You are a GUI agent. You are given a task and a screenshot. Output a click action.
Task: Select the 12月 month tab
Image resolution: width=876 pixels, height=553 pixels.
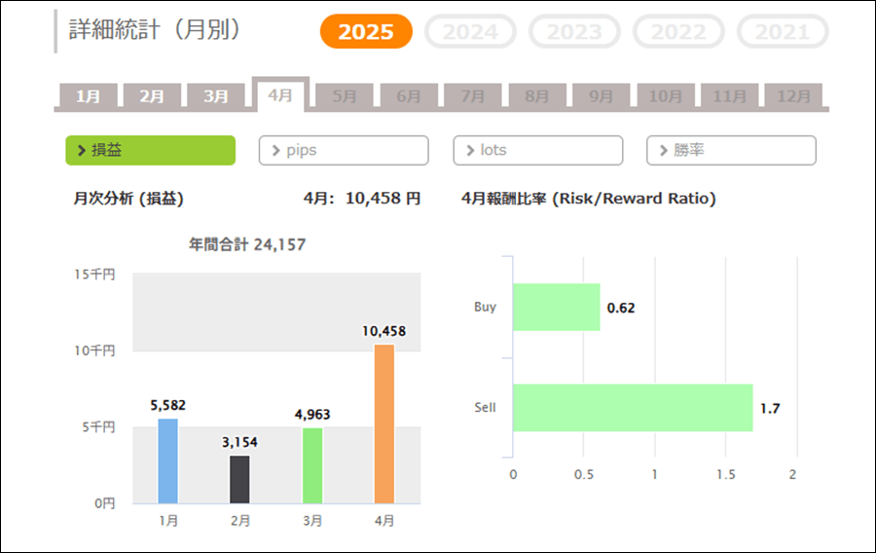(x=793, y=96)
